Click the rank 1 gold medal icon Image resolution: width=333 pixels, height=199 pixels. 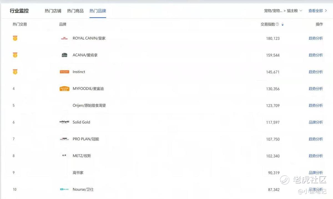click(15, 38)
